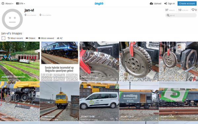Open the 0 Followers list
The width and height of the screenshot is (198, 124).
[45, 15]
